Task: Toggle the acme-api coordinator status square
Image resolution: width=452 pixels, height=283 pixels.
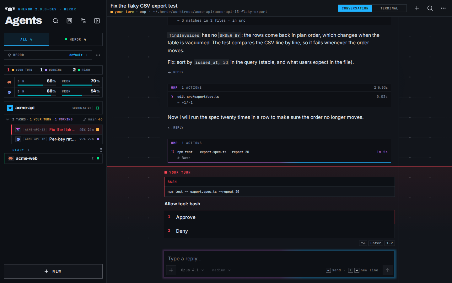Action: pos(98,108)
